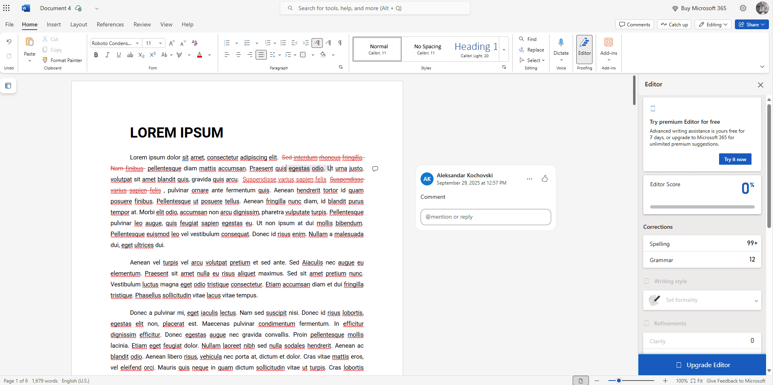Center align the paragraph

point(238,55)
